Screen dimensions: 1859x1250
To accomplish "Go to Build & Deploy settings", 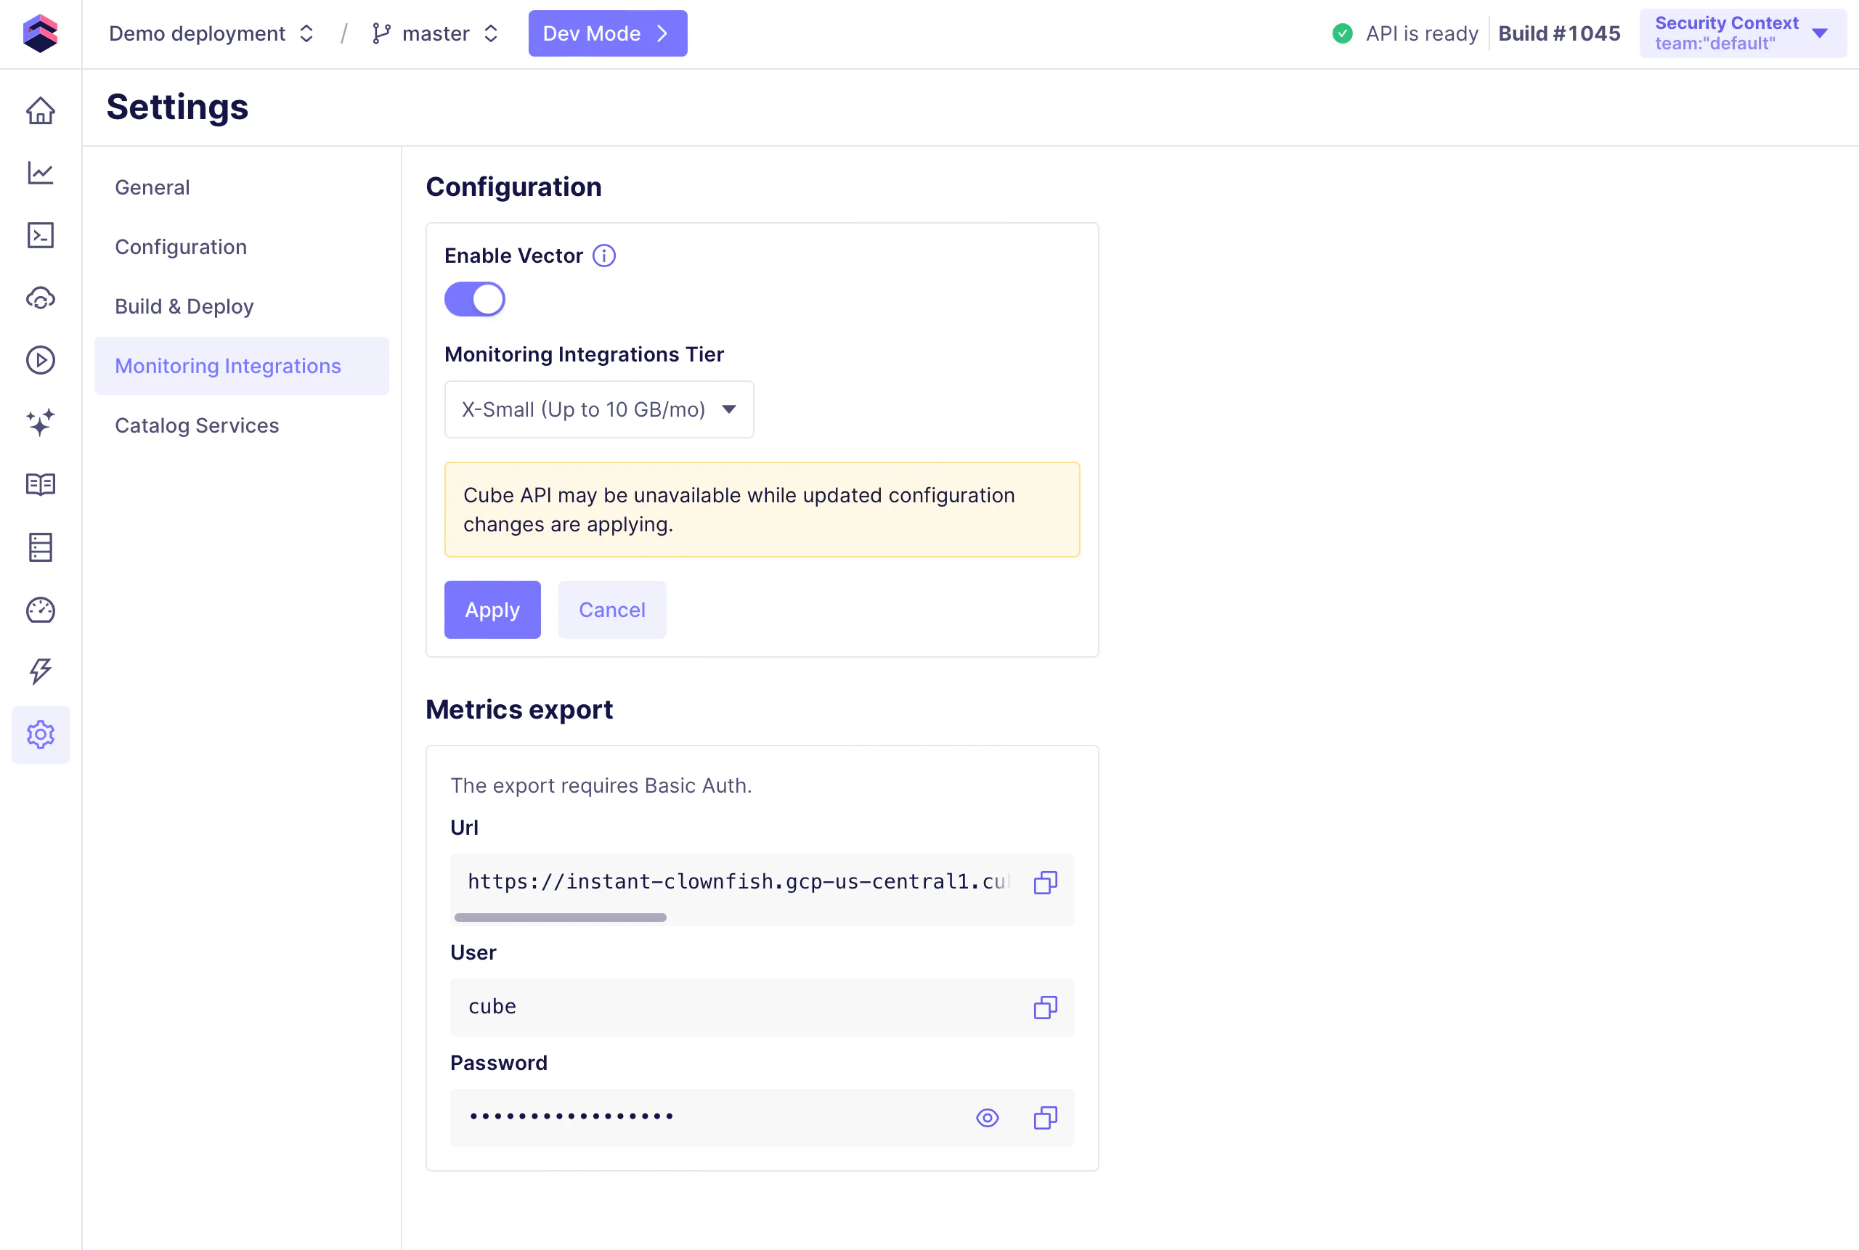I will [x=184, y=306].
